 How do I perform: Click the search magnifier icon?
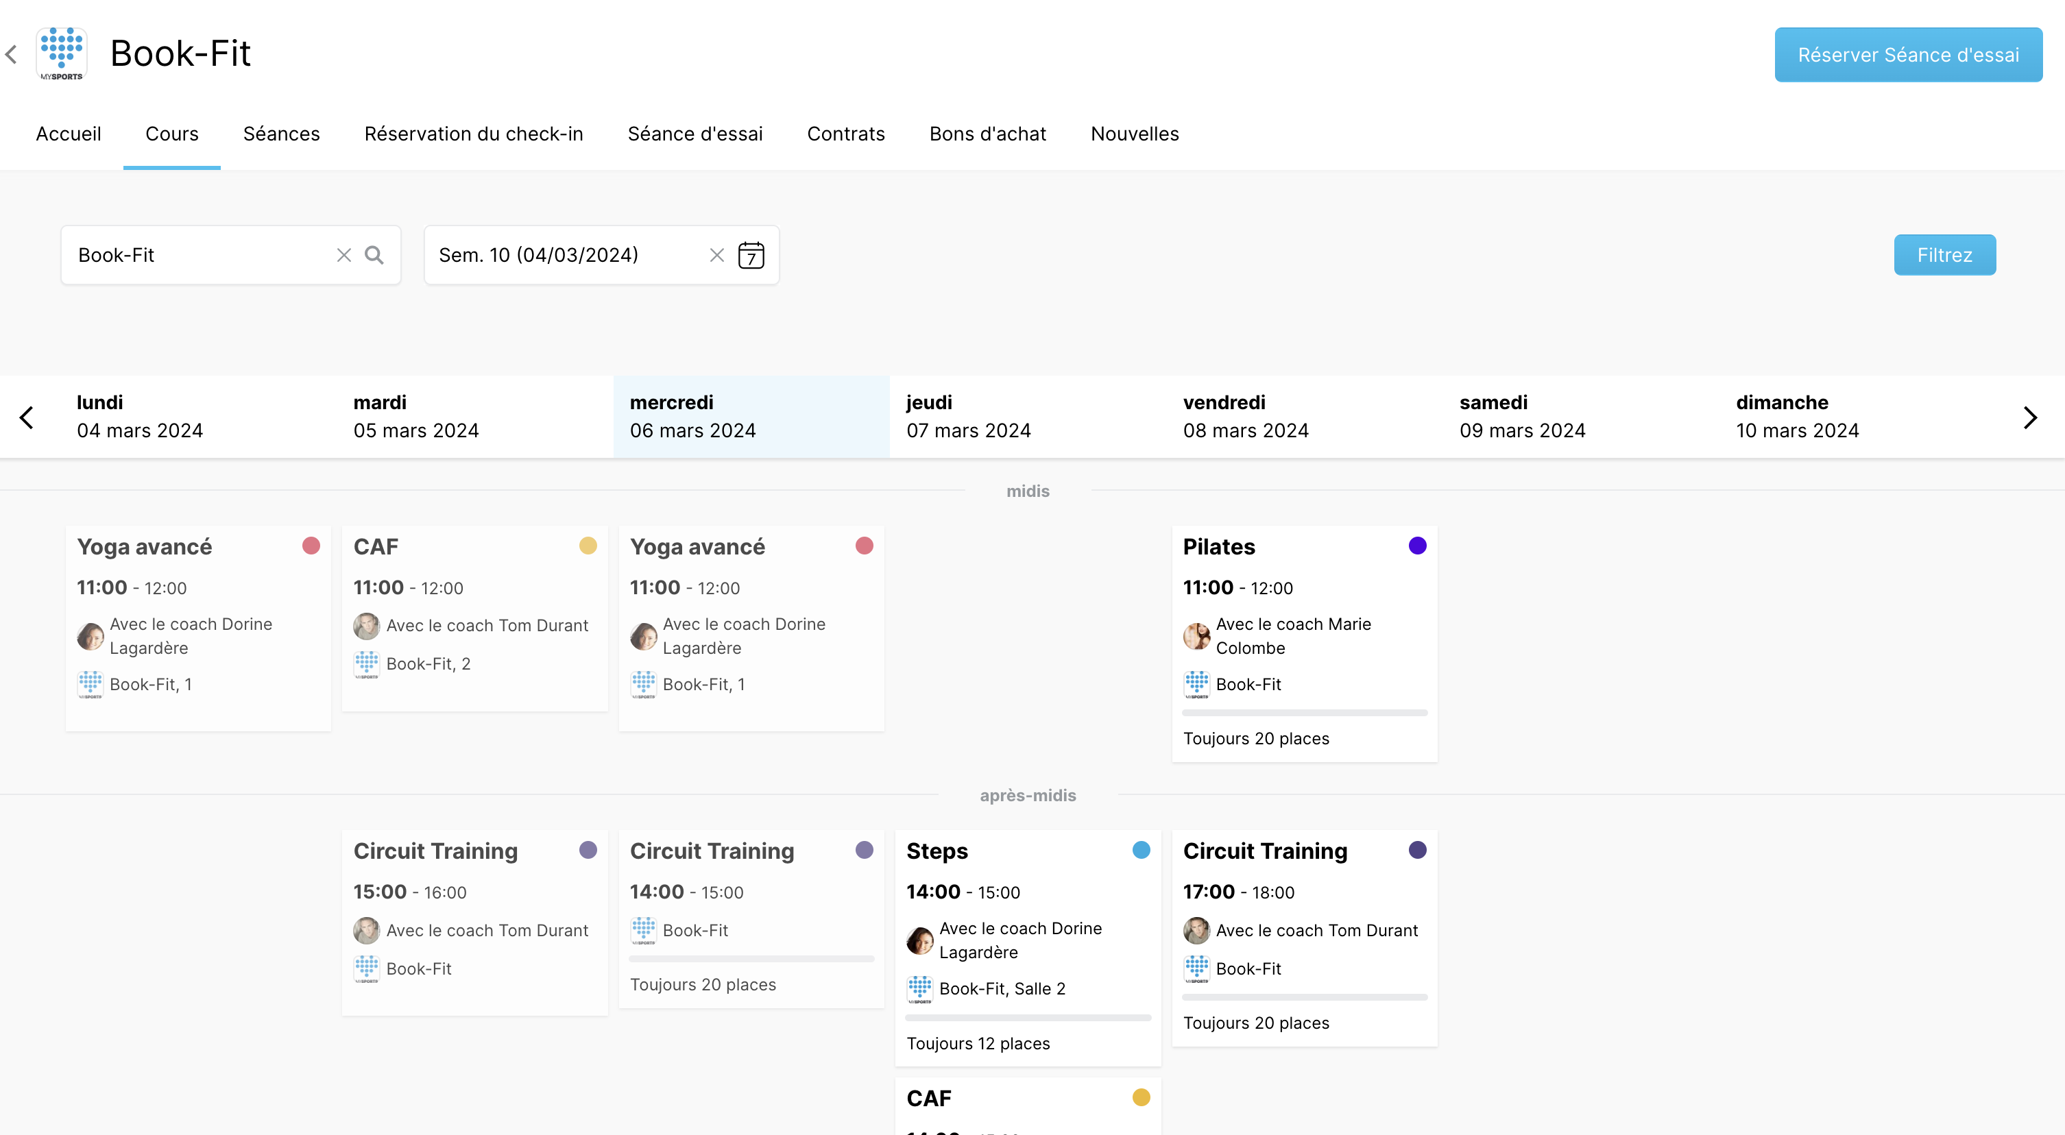coord(374,255)
